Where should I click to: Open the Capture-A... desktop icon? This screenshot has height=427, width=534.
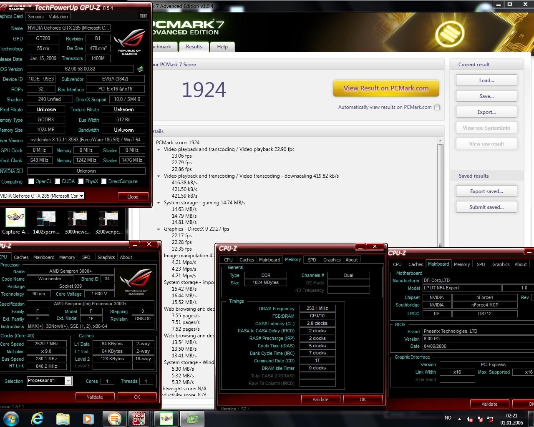[15, 222]
